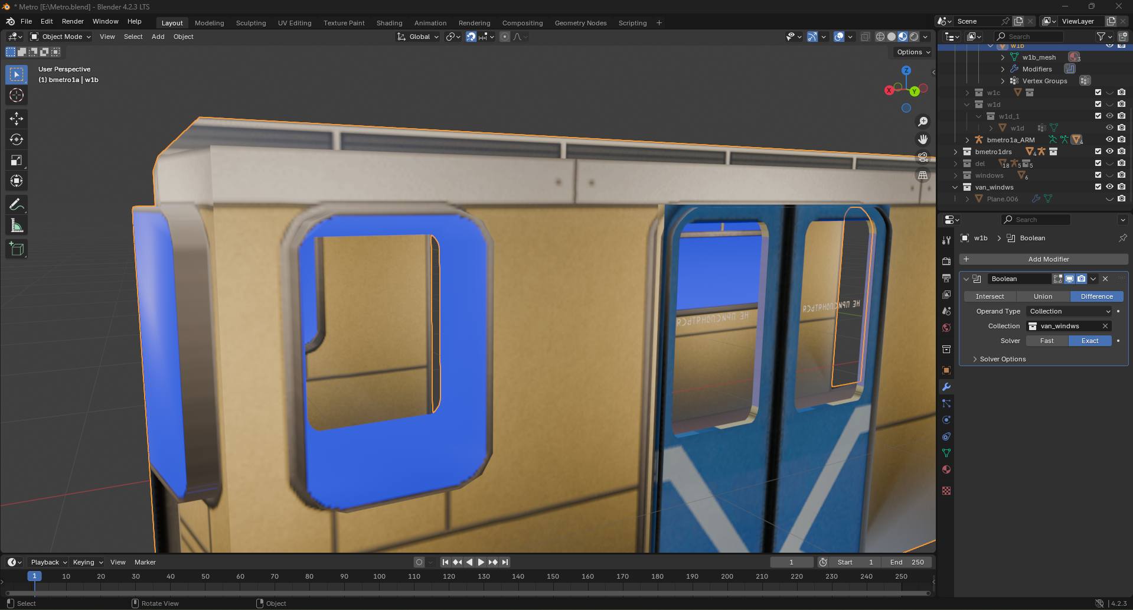Toggle camera view in viewport
The image size is (1133, 610).
pos(923,157)
